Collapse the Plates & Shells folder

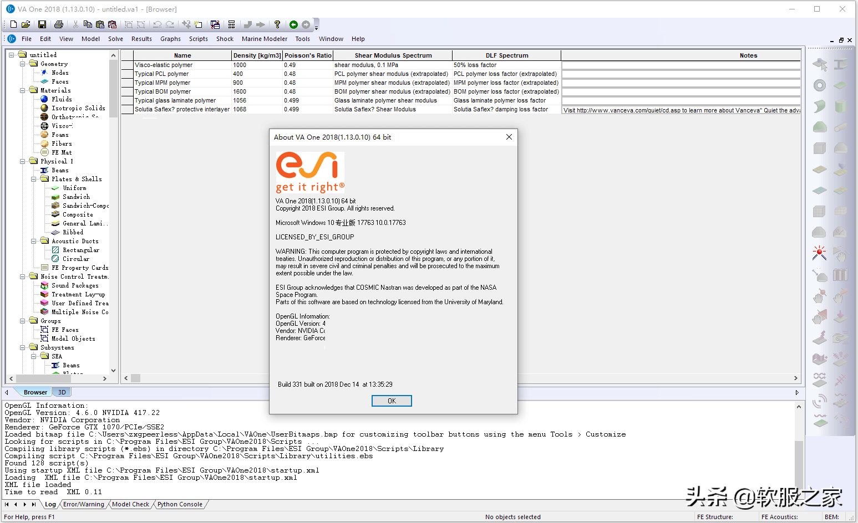[x=33, y=179]
